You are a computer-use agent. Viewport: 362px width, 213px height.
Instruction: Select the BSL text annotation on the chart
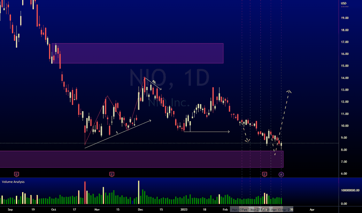154,82
